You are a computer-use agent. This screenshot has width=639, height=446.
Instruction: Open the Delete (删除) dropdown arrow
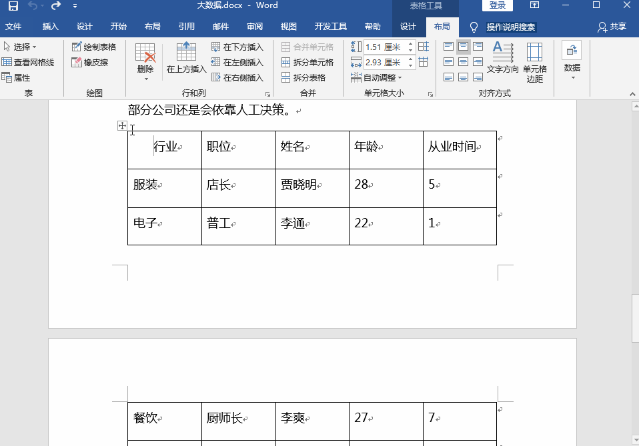[146, 78]
